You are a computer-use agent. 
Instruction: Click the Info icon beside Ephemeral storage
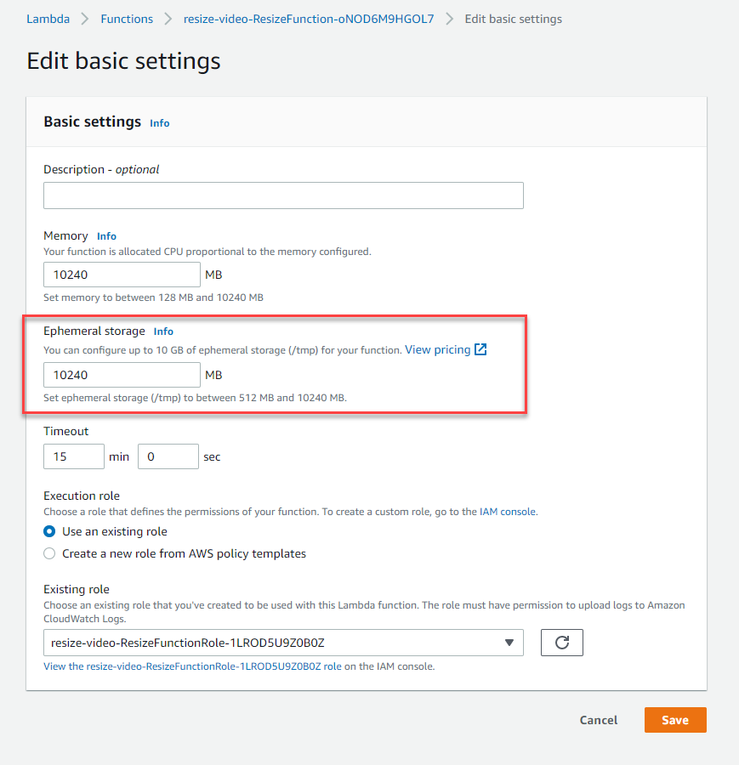coord(162,331)
